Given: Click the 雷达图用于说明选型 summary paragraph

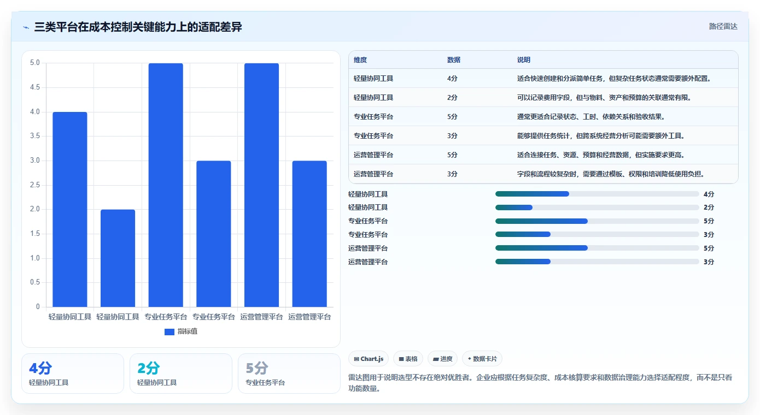Looking at the screenshot, I should point(540,383).
